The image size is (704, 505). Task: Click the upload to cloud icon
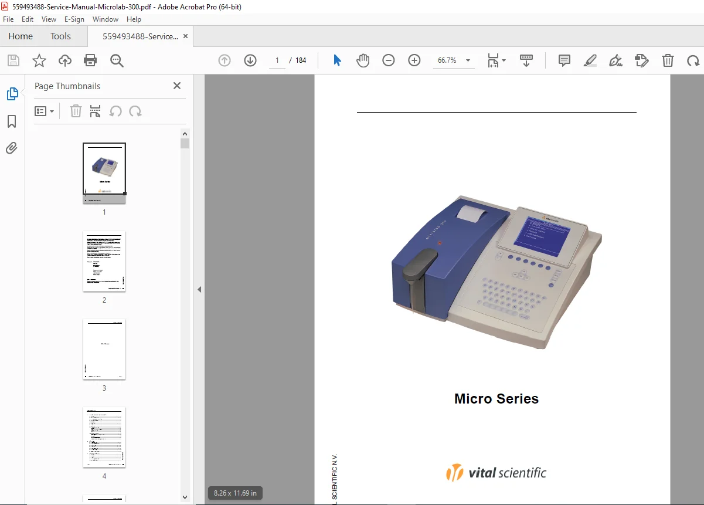coord(65,60)
